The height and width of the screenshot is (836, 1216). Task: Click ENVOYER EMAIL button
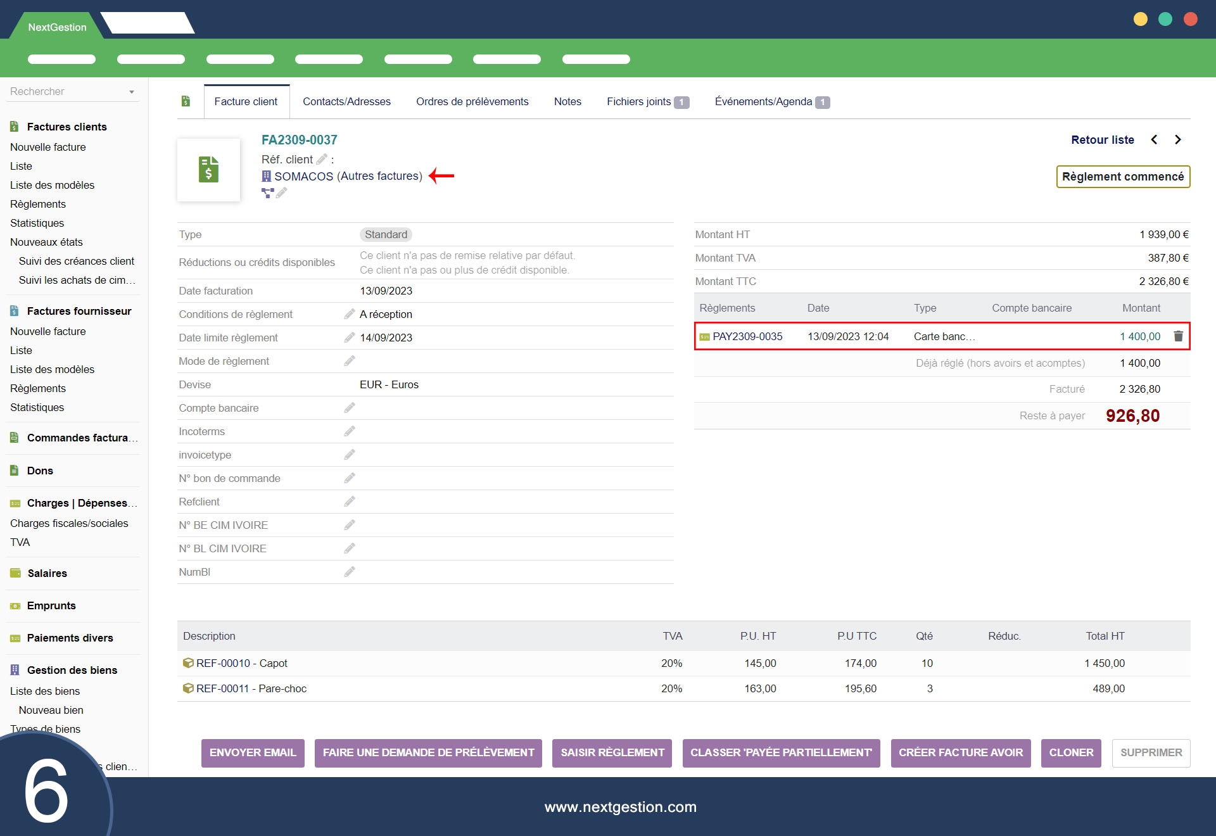point(253,752)
